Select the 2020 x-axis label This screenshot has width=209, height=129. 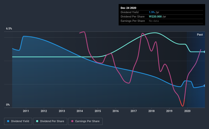pos(187,111)
